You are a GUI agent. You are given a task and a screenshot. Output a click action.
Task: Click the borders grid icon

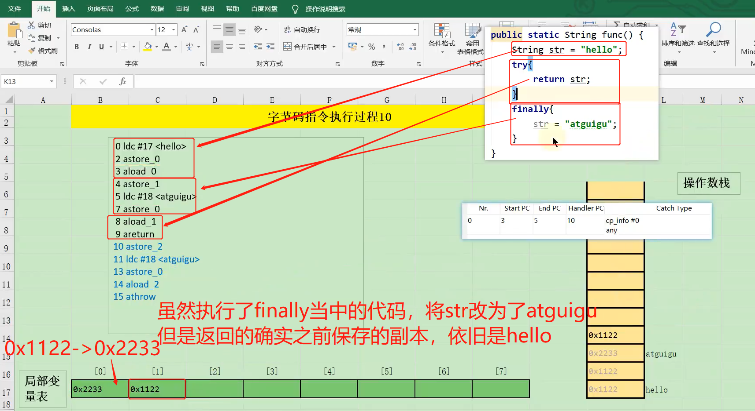[125, 47]
